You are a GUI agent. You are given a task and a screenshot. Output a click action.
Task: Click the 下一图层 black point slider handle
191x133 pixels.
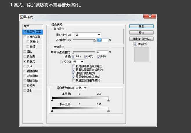(52, 111)
